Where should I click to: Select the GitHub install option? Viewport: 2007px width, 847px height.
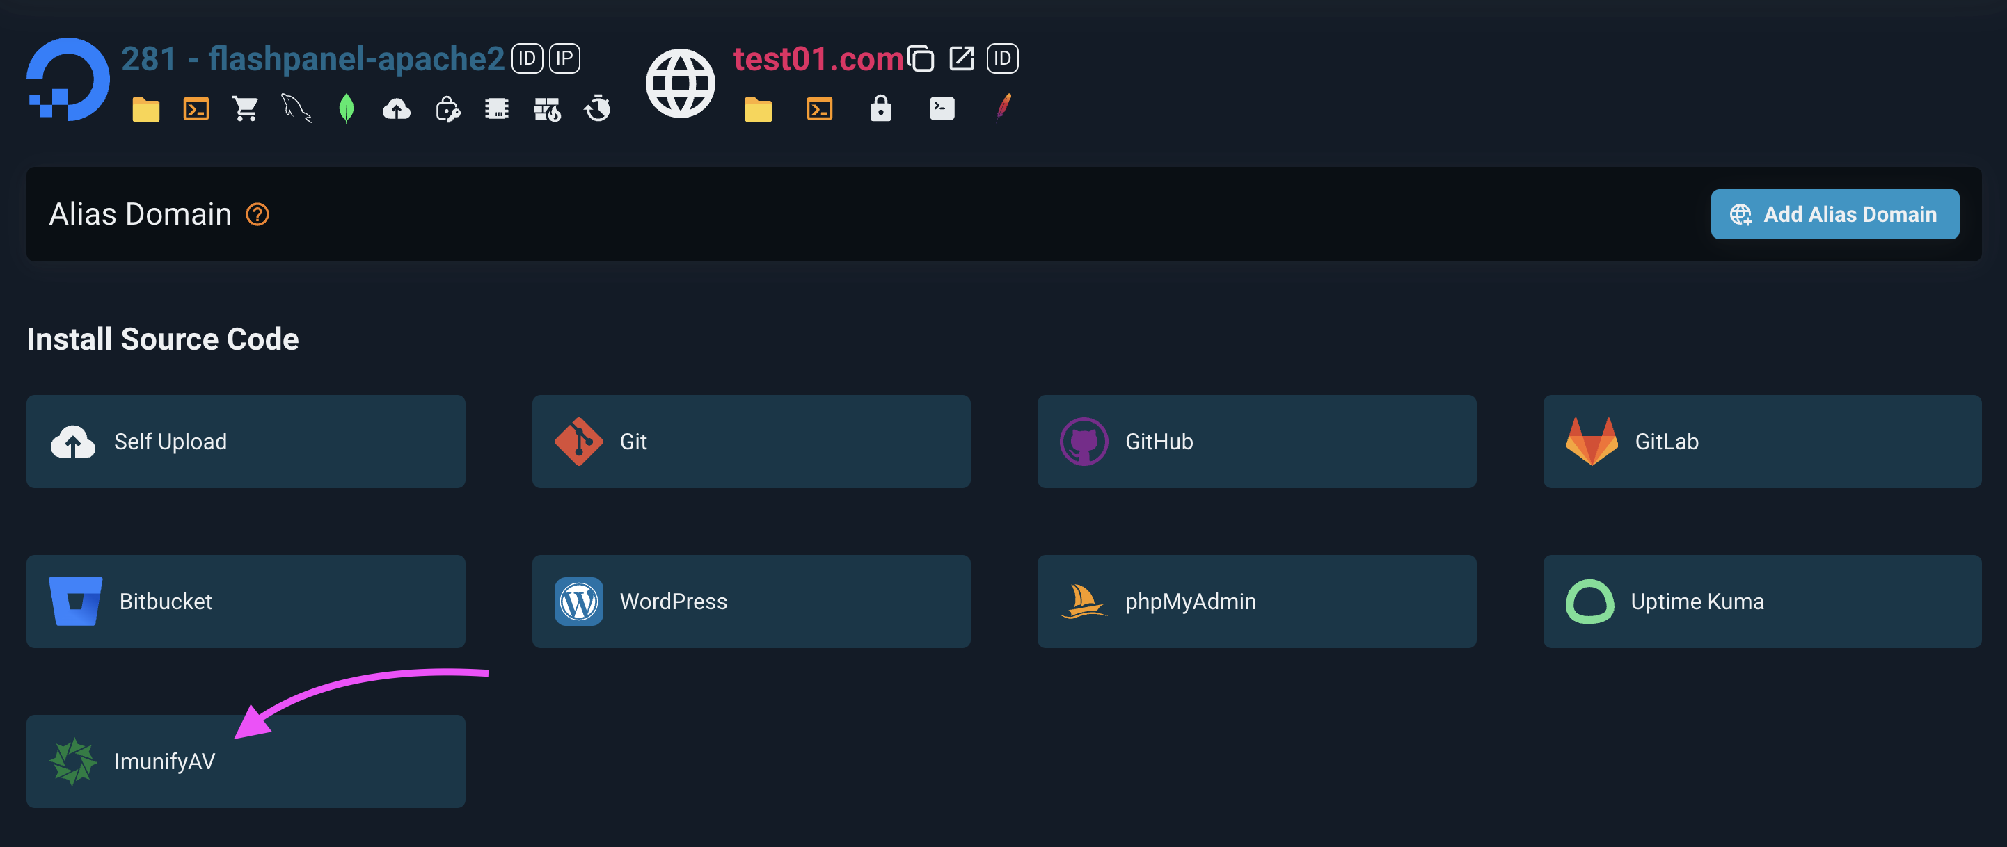1257,442
